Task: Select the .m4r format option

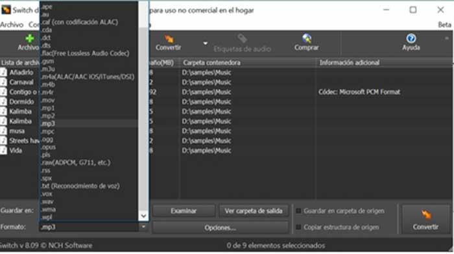Action: 89,92
